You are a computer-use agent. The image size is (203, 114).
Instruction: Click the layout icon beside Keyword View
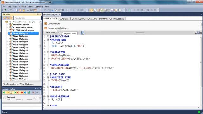tap(82, 33)
